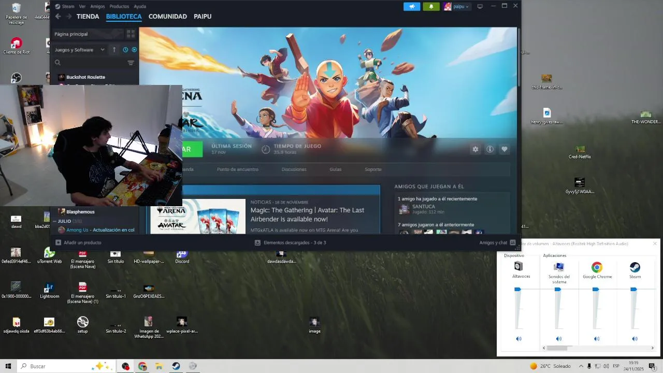
Task: Click the library search field
Action: (90, 63)
